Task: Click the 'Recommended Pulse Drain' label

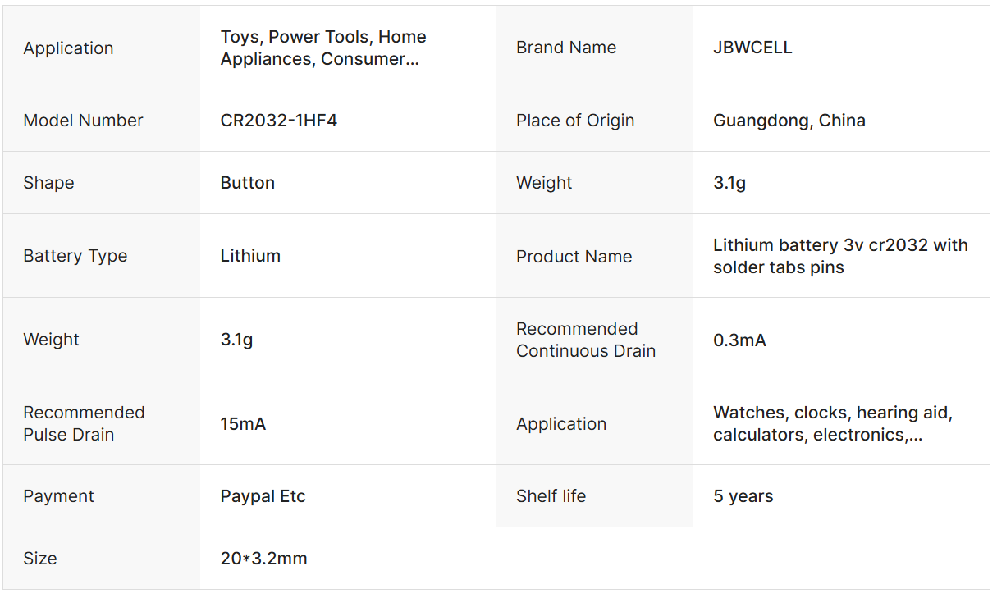Action: point(84,423)
